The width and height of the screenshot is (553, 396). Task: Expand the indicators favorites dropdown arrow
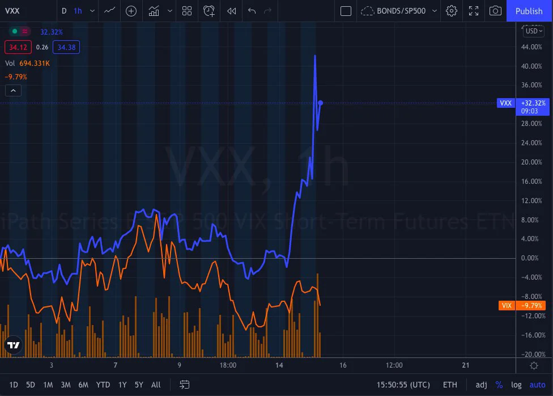click(169, 11)
